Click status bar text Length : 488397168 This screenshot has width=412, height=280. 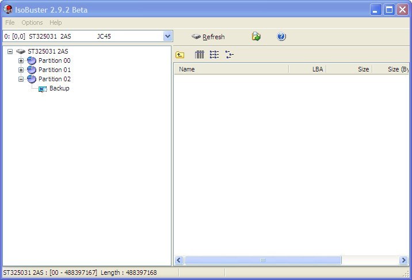128,273
